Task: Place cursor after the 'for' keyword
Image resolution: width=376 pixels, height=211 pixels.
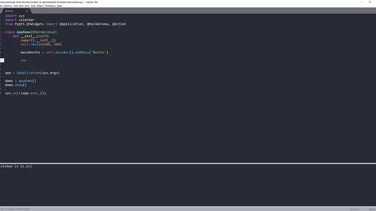Action: click(x=26, y=60)
